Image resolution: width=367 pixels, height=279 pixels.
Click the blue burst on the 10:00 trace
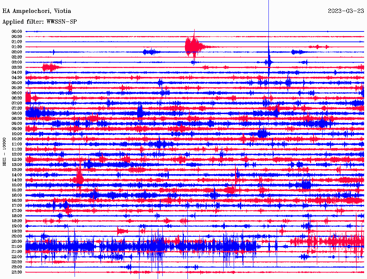(263, 134)
